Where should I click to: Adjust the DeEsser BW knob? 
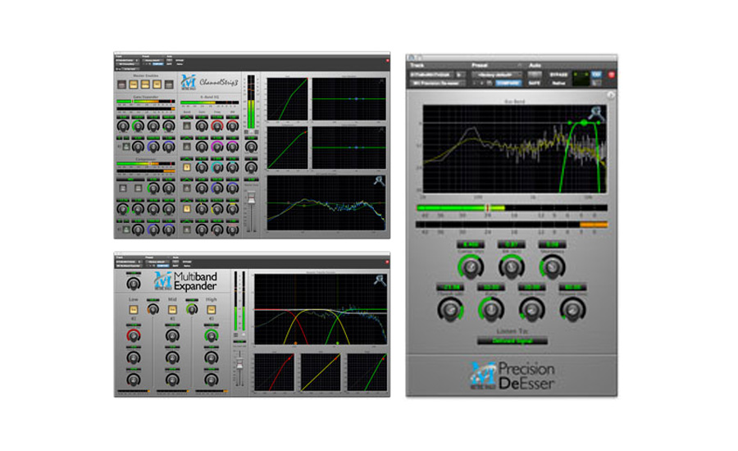pyautogui.click(x=512, y=267)
